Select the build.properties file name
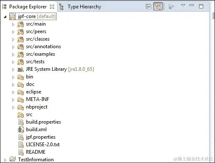Viewport: 215px width, 163px height. pyautogui.click(x=43, y=122)
